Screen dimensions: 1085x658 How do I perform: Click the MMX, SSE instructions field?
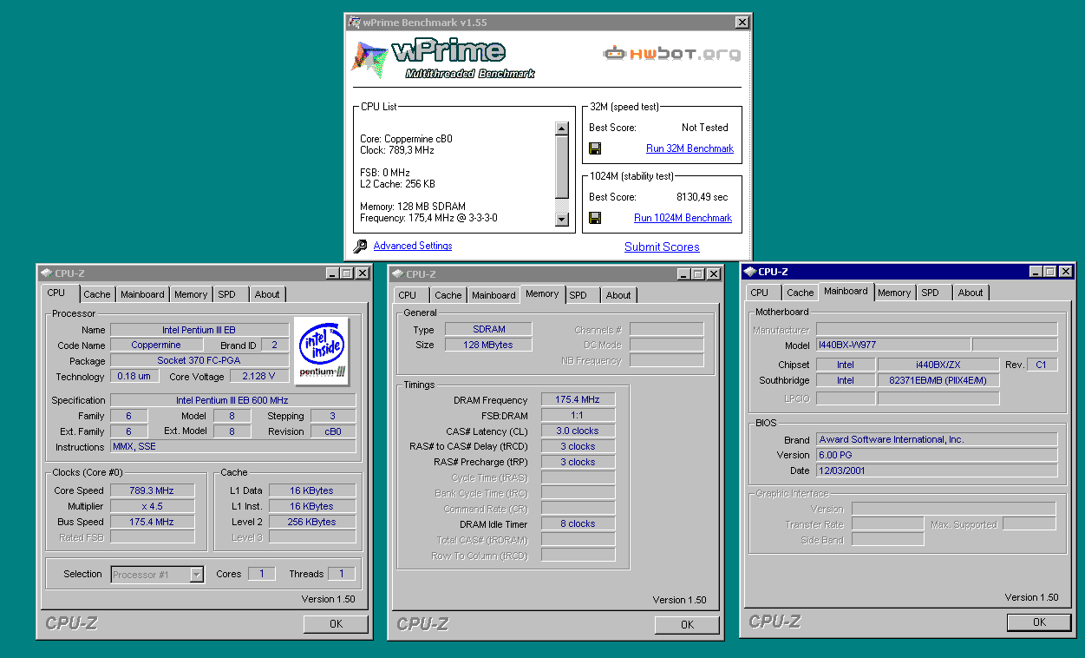click(x=233, y=447)
